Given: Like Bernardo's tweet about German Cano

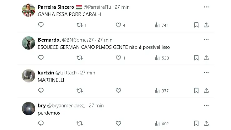Looking at the screenshot, I should coord(118,58).
